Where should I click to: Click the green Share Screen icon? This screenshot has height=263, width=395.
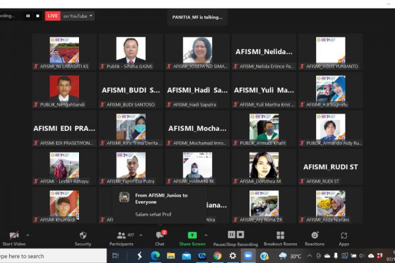(192, 235)
